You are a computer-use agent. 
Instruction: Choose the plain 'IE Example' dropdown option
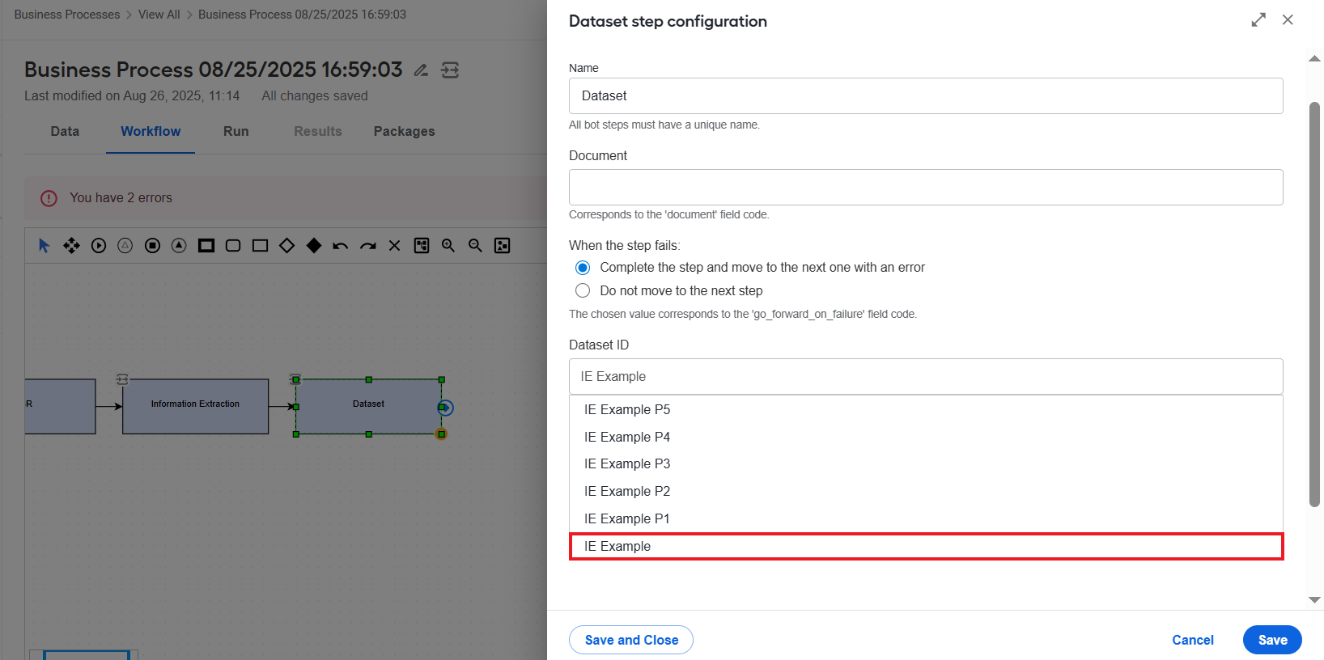(x=926, y=547)
